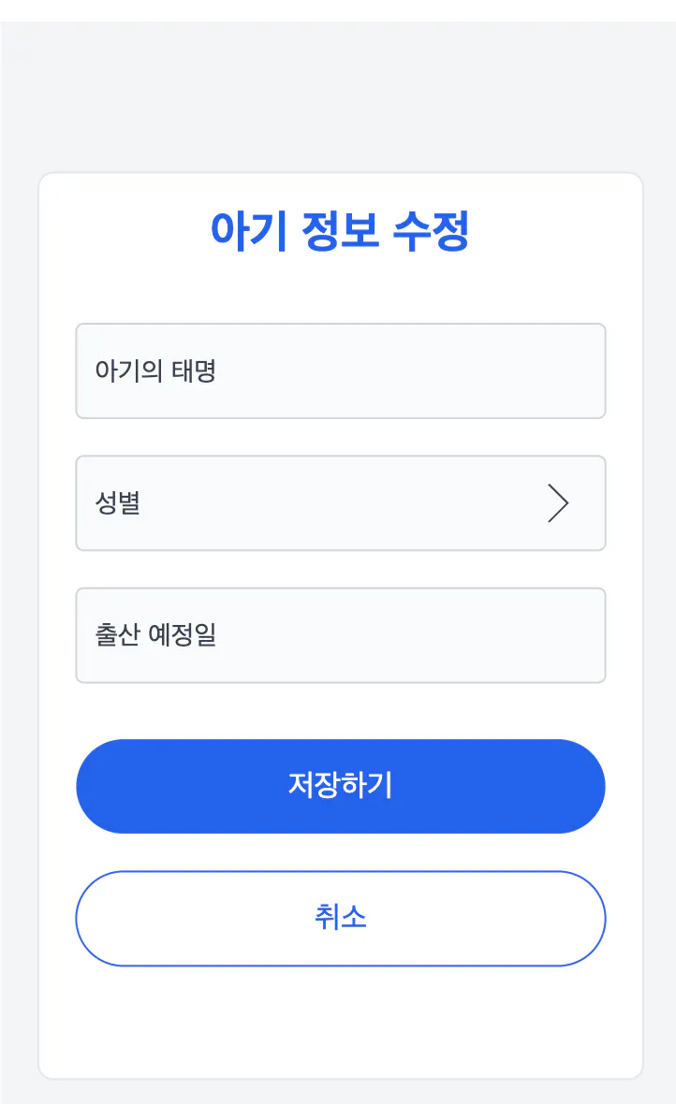Save changes with the 저장하기 button
676x1104 pixels.
tap(341, 786)
